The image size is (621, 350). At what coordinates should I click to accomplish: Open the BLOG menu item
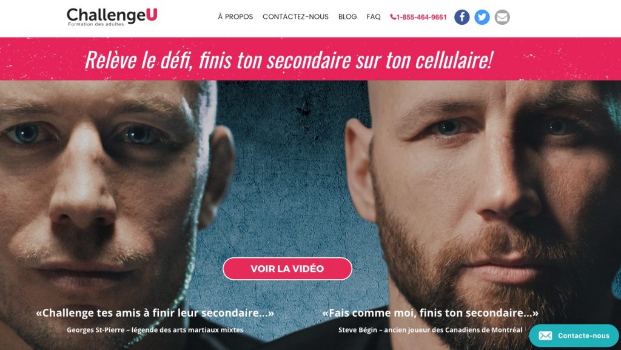[x=347, y=16]
